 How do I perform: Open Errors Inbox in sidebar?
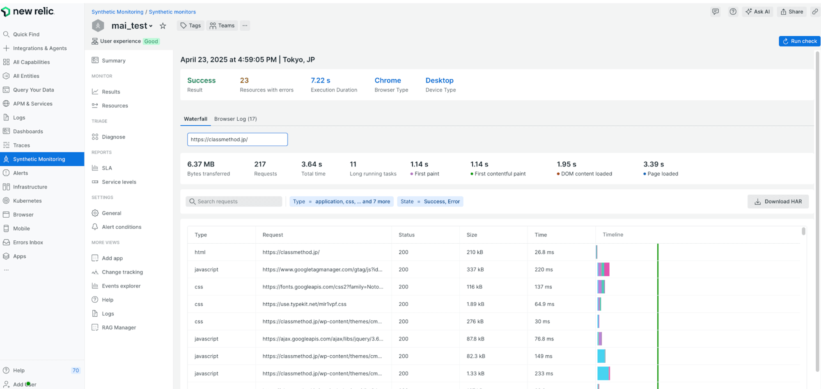point(28,242)
